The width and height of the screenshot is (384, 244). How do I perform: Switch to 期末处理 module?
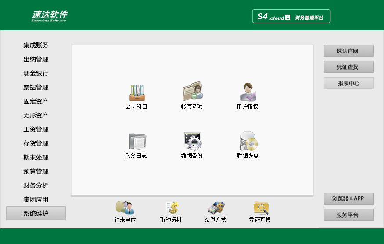pos(36,157)
